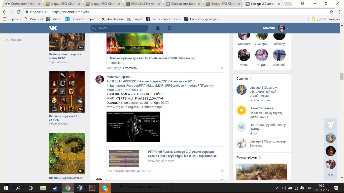The width and height of the screenshot is (344, 193).
Task: Open the VK music player icon
Action: click(x=169, y=28)
